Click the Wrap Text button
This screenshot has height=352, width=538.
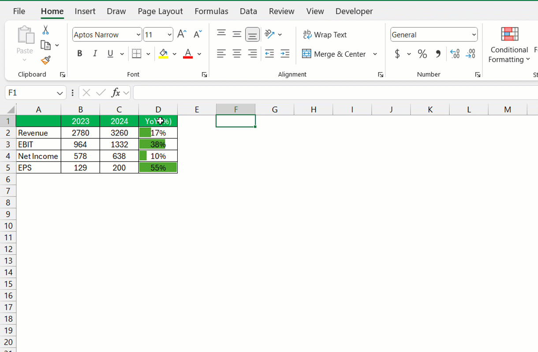(x=325, y=34)
